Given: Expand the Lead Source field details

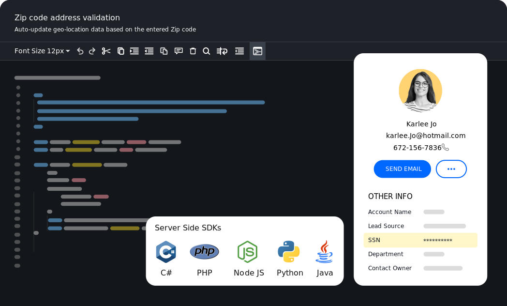Looking at the screenshot, I should coord(444,226).
